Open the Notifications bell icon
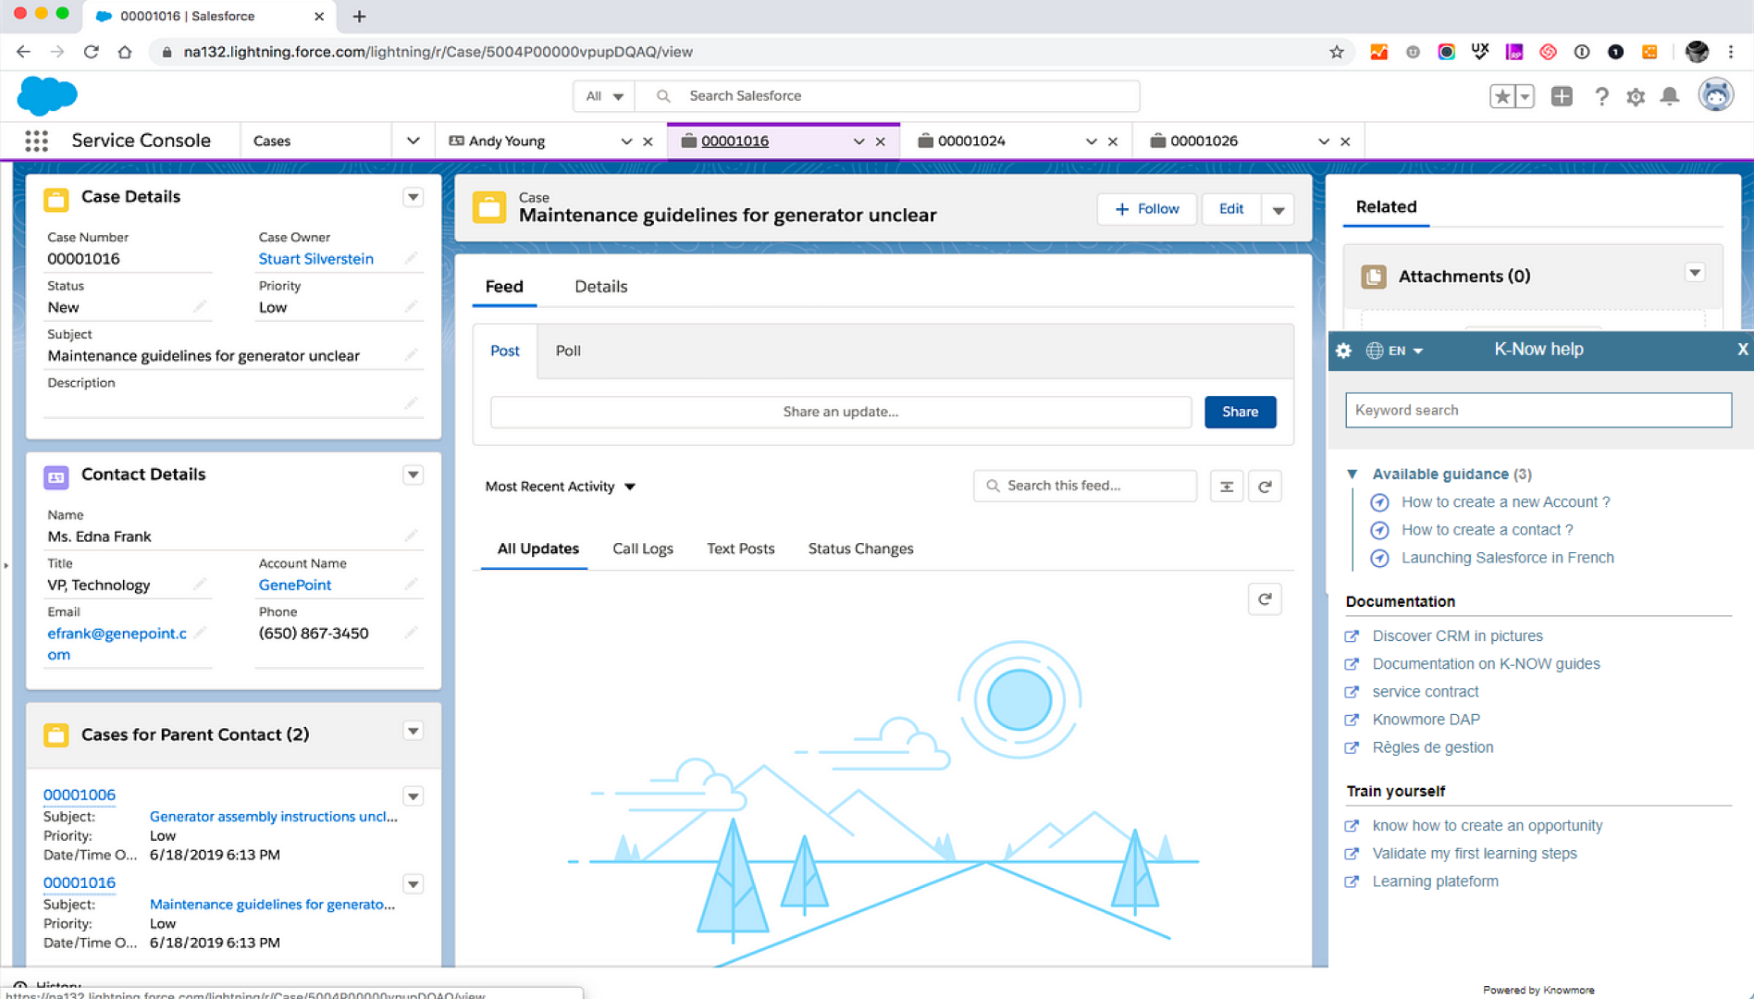1754x999 pixels. (1670, 96)
